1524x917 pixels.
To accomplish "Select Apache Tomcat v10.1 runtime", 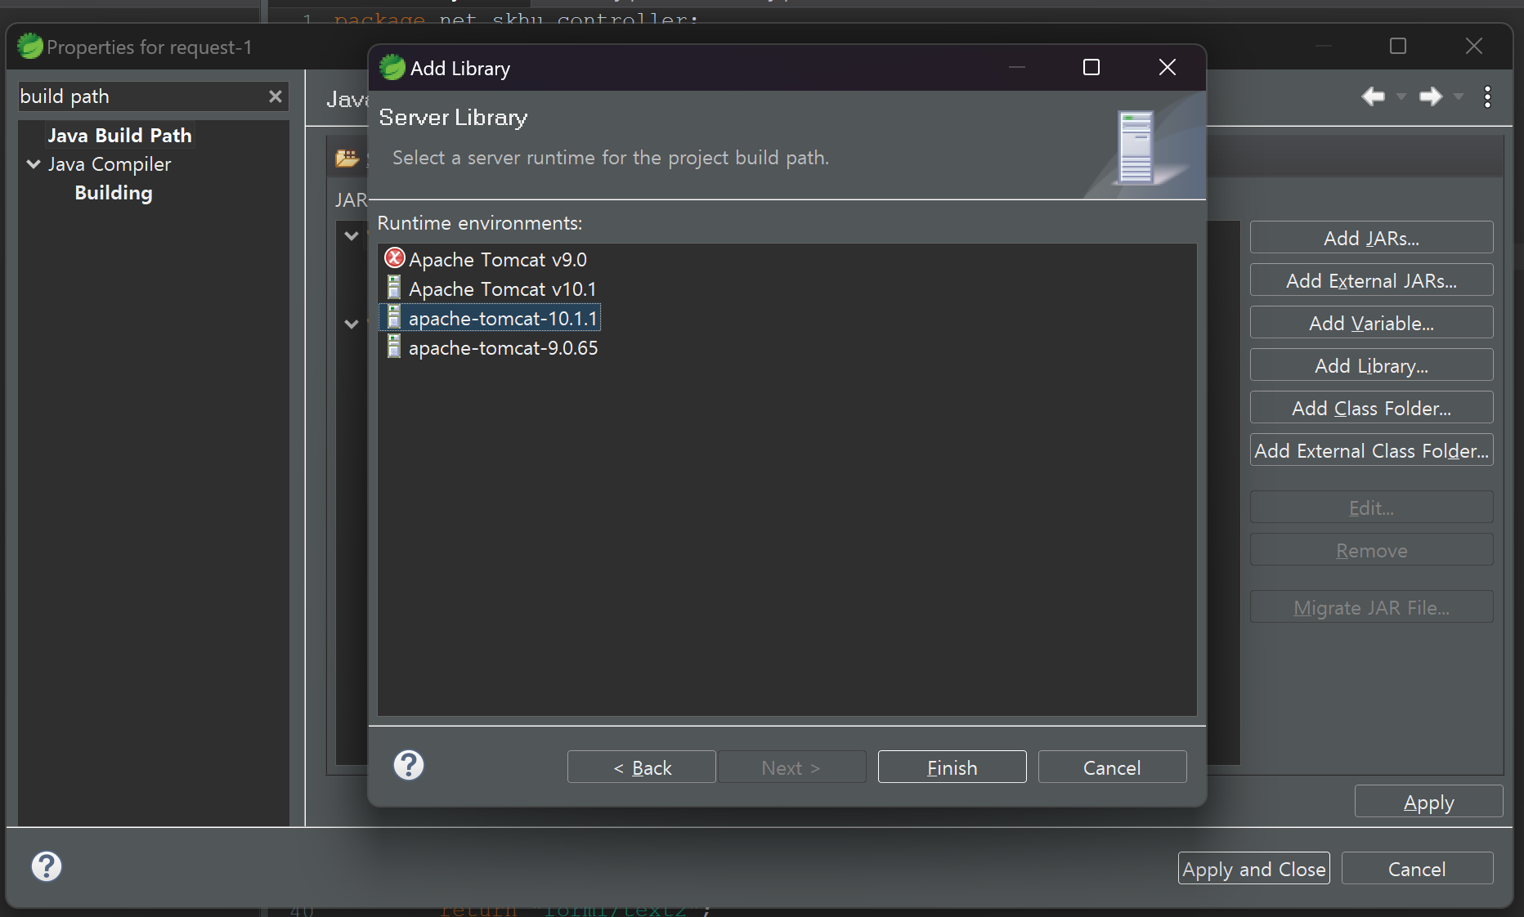I will 502,289.
